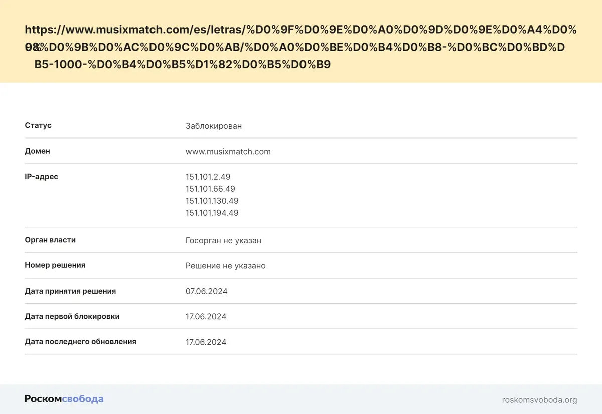Viewport: 602px width, 414px height.
Task: Select the www.musixmatch.com domain value
Action: tap(228, 151)
